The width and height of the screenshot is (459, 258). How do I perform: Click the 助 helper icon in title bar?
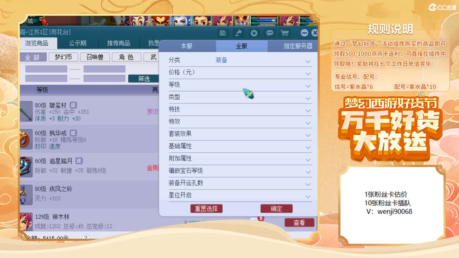(223, 33)
